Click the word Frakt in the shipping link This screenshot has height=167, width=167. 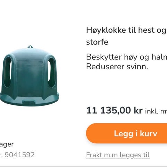[x=94, y=155]
